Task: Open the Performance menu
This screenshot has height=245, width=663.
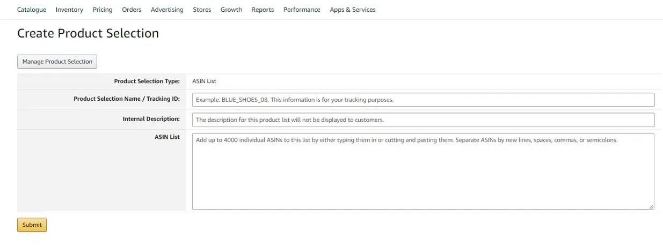Action: pyautogui.click(x=302, y=10)
